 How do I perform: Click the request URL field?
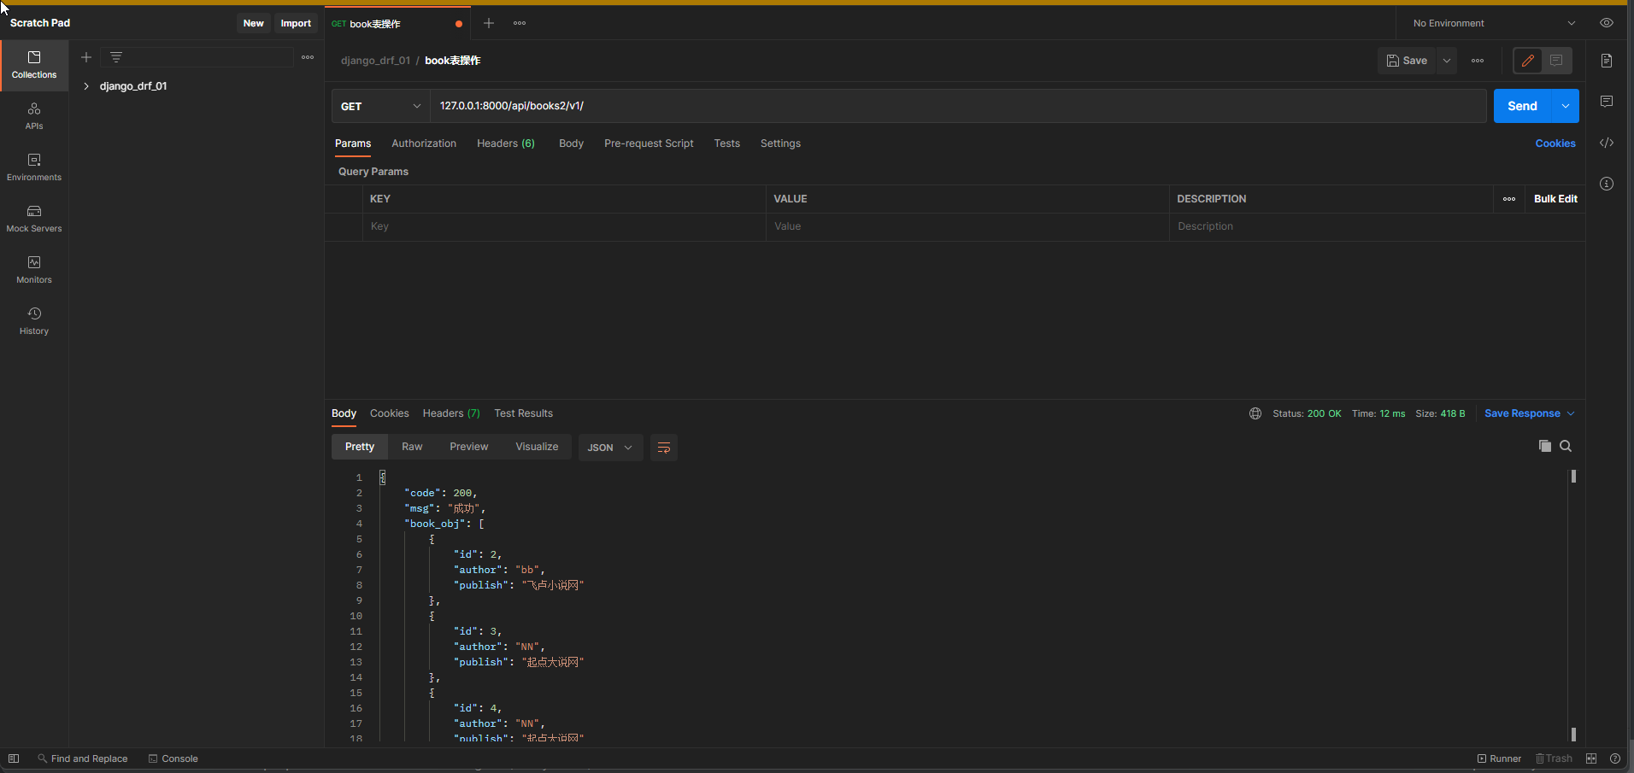[958, 106]
